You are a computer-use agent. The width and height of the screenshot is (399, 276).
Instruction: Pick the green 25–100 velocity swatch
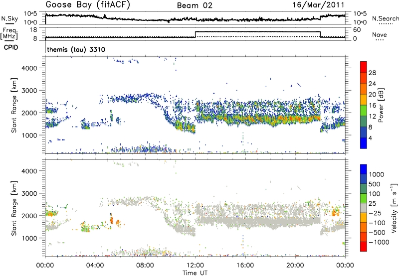364,198
